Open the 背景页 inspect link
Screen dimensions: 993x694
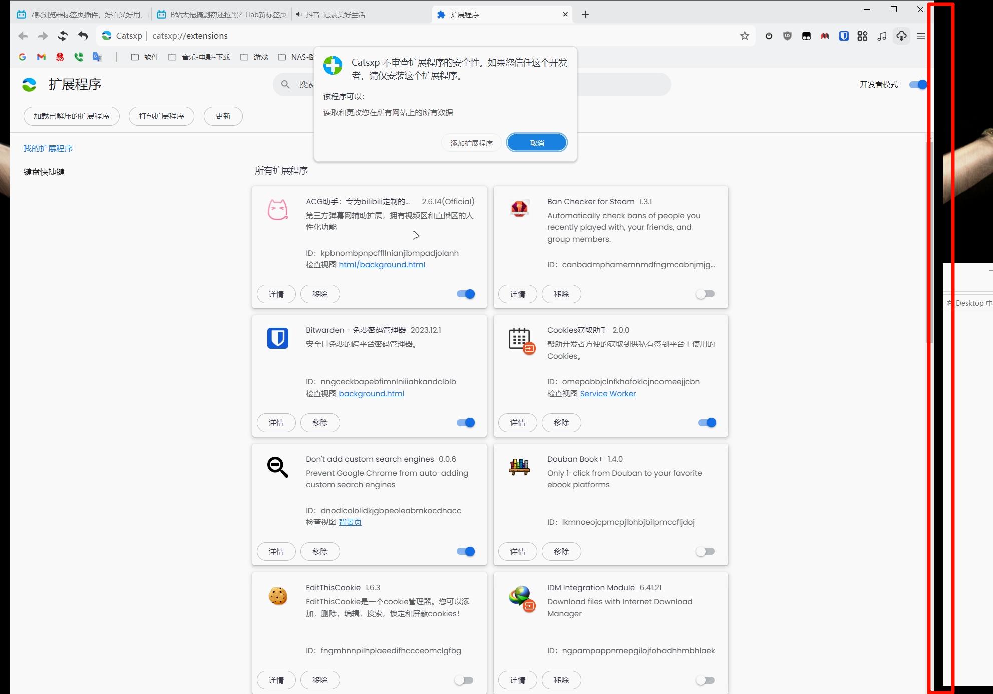click(350, 522)
